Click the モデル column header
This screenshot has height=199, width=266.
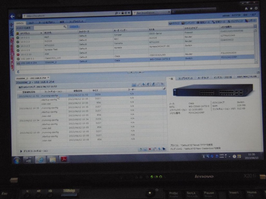click(166, 29)
